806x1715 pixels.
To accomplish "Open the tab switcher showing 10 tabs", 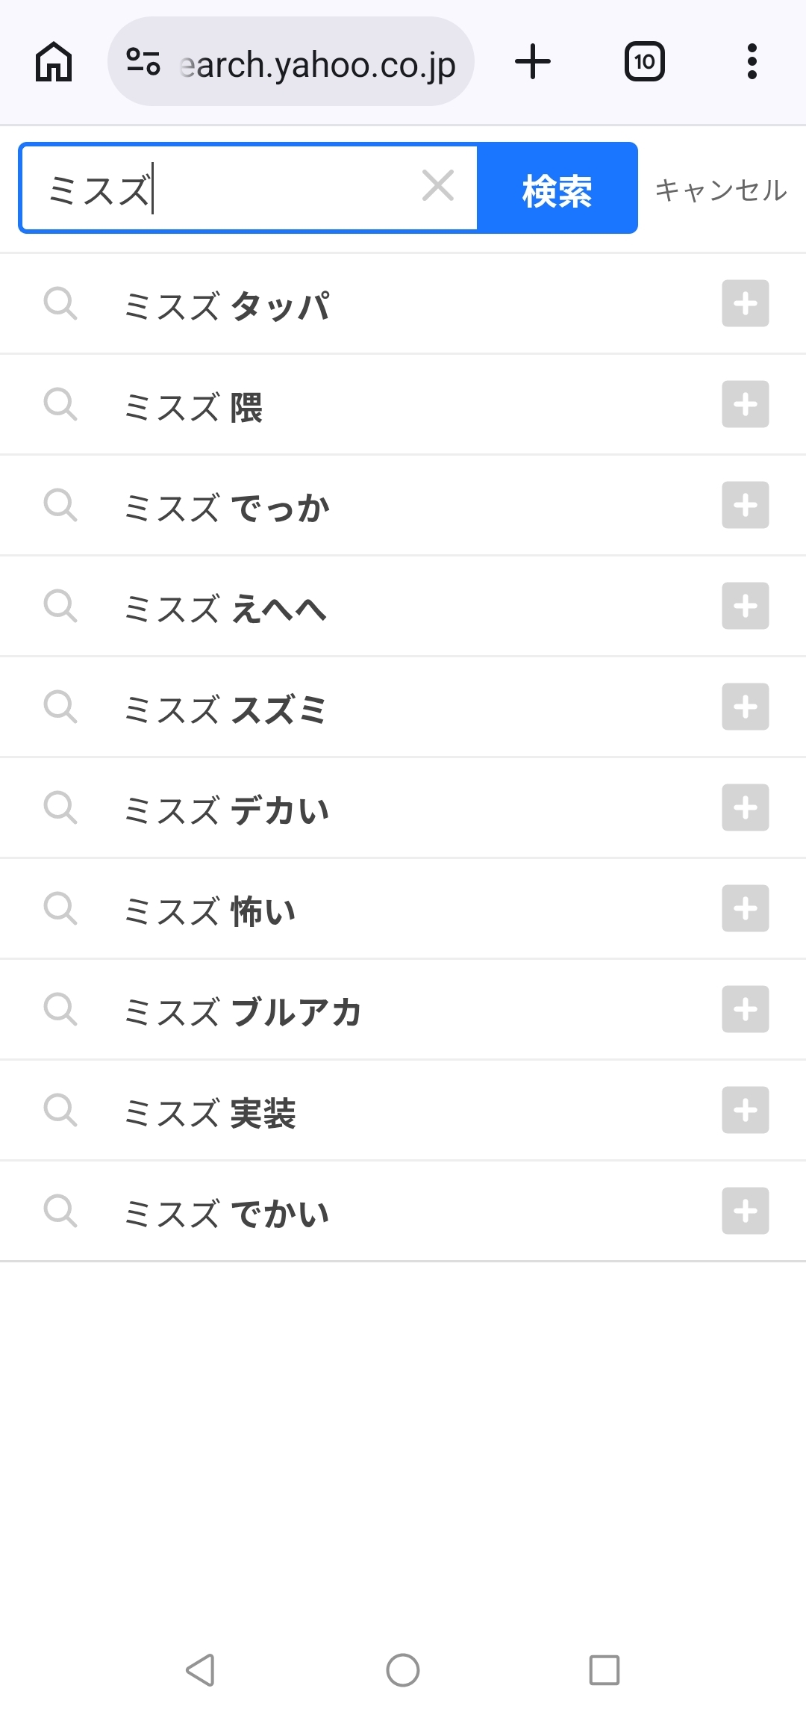I will 644,62.
